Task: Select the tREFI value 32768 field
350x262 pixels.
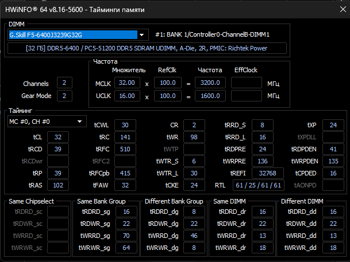Action: pos(267,173)
